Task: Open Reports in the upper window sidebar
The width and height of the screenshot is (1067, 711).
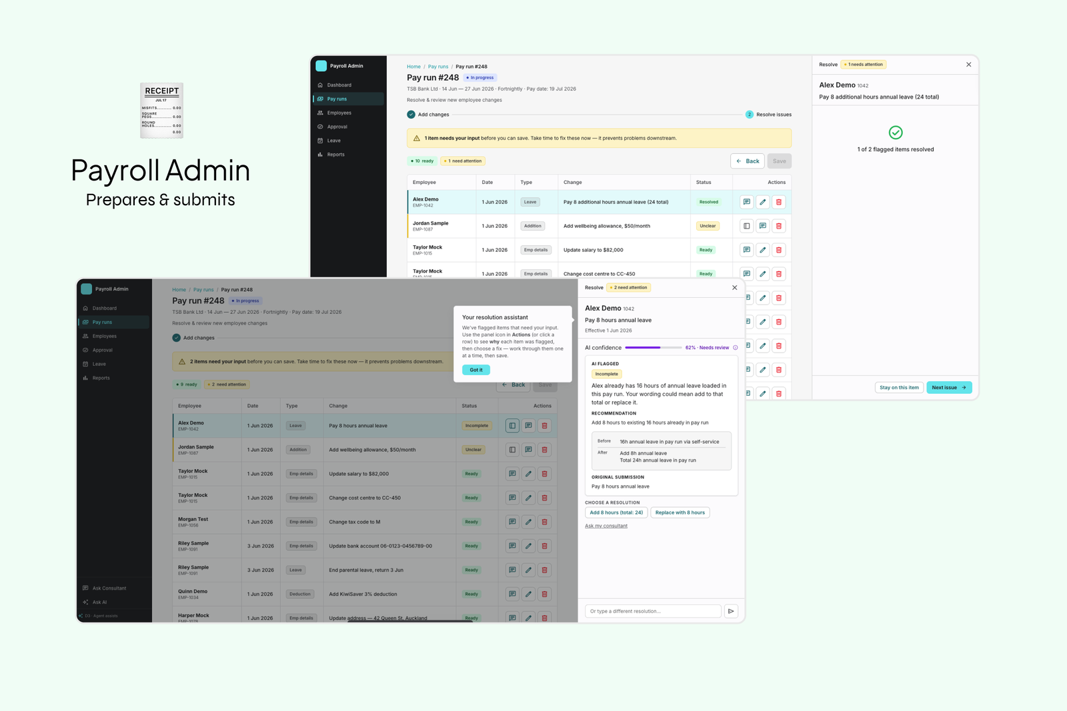Action: 349,155
